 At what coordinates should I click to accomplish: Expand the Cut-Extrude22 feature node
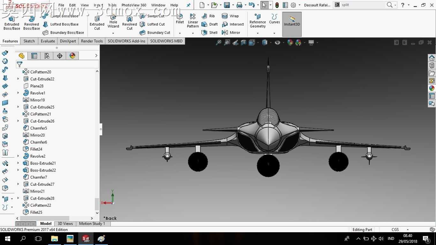point(18,79)
